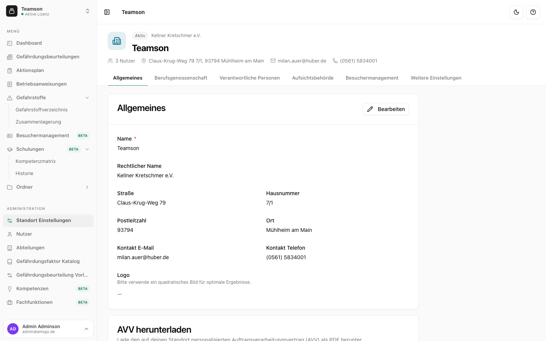
Task: Open the Teamson workspace switcher
Action: click(48, 11)
